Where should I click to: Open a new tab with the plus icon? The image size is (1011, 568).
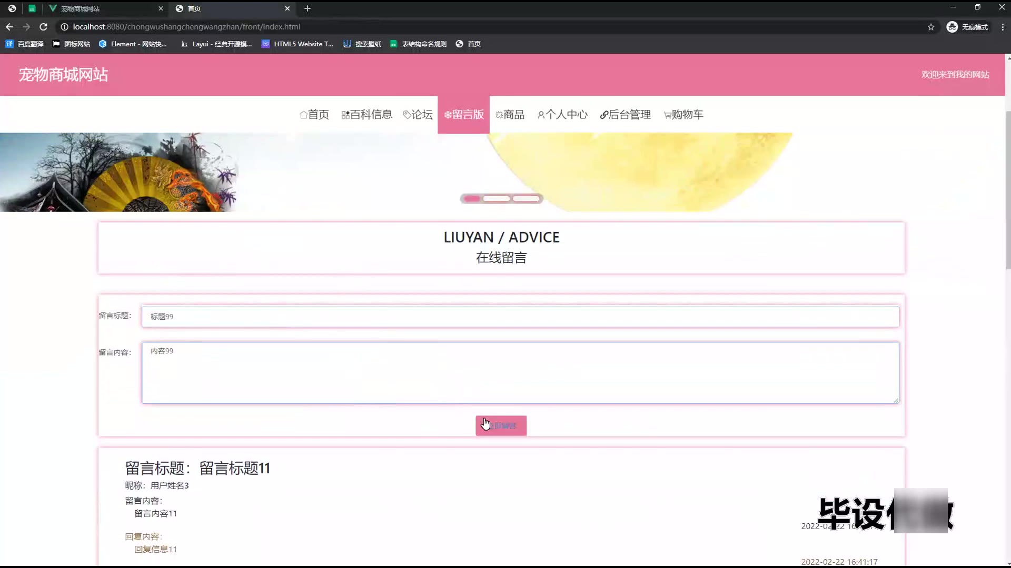(308, 8)
